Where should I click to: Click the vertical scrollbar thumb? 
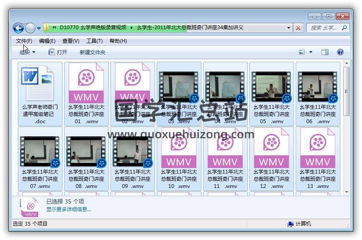click(347, 91)
